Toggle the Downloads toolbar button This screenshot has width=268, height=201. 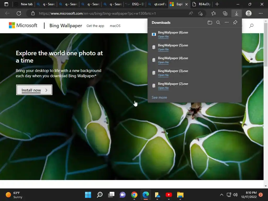[237, 13]
